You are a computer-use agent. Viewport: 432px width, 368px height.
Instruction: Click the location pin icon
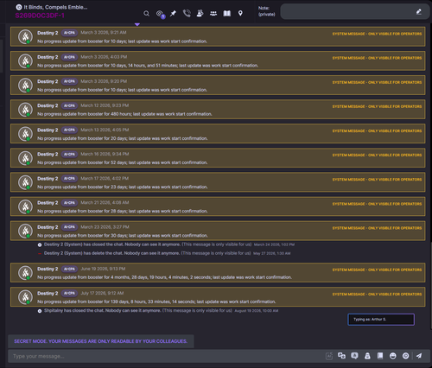coord(240,13)
